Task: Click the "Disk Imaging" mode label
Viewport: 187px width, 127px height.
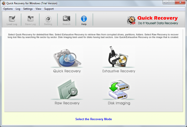Action: (x=119, y=103)
